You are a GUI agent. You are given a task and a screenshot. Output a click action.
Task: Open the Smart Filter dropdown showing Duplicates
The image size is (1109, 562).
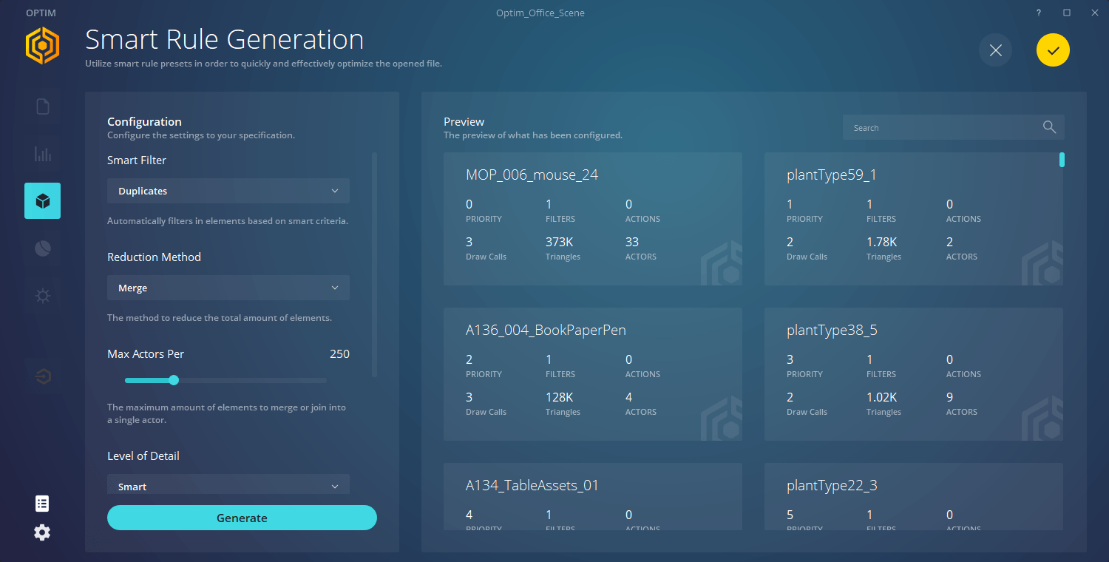coord(228,190)
